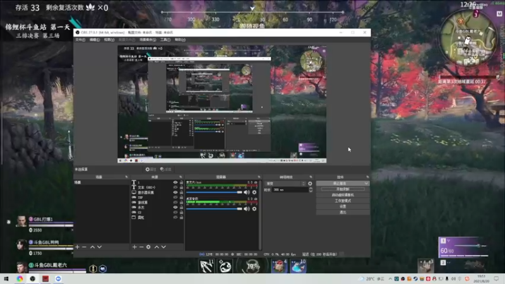This screenshot has width=505, height=284.
Task: Open the scene transition type dropdown
Action: click(285, 184)
